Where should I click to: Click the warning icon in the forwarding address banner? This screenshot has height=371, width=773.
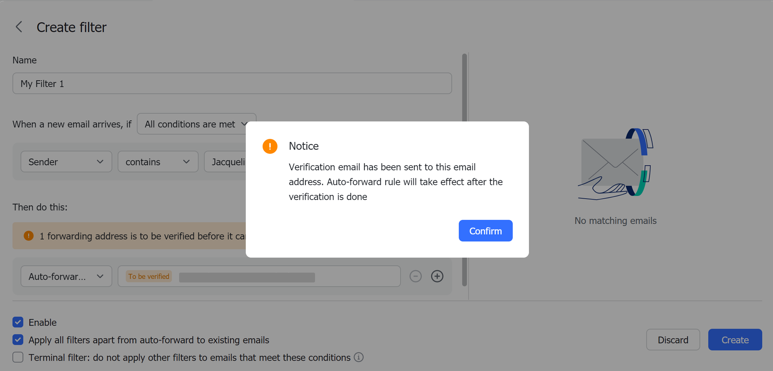28,236
